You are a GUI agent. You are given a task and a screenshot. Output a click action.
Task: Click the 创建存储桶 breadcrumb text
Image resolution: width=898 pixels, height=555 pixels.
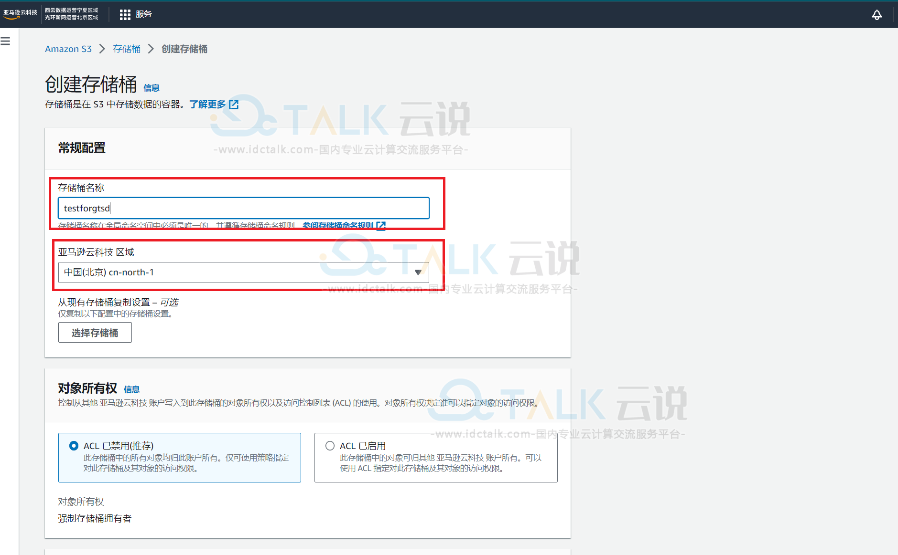184,49
